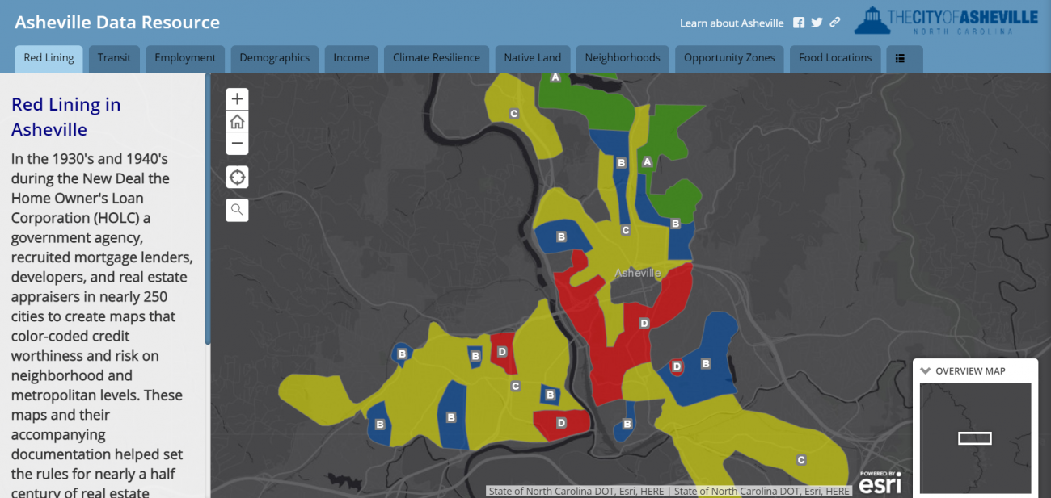Click the B marker in far southwest blue zone
This screenshot has height=498, width=1051.
(x=379, y=425)
